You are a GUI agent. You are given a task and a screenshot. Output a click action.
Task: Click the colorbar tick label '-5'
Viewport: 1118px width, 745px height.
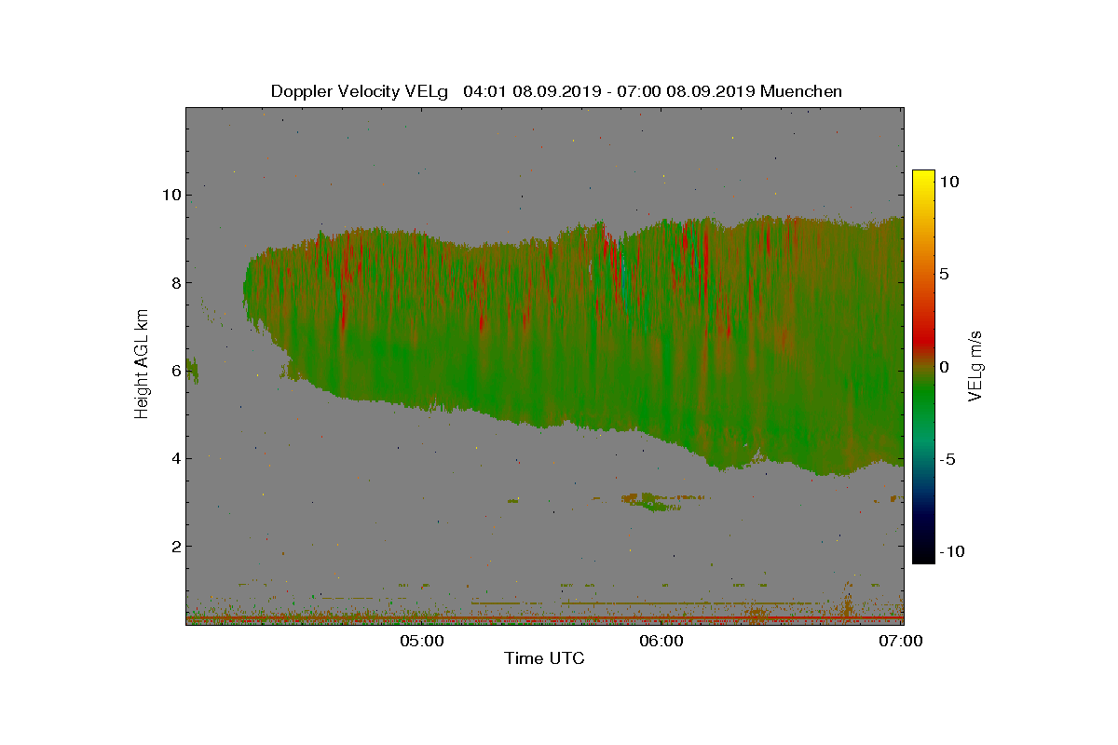pos(946,459)
